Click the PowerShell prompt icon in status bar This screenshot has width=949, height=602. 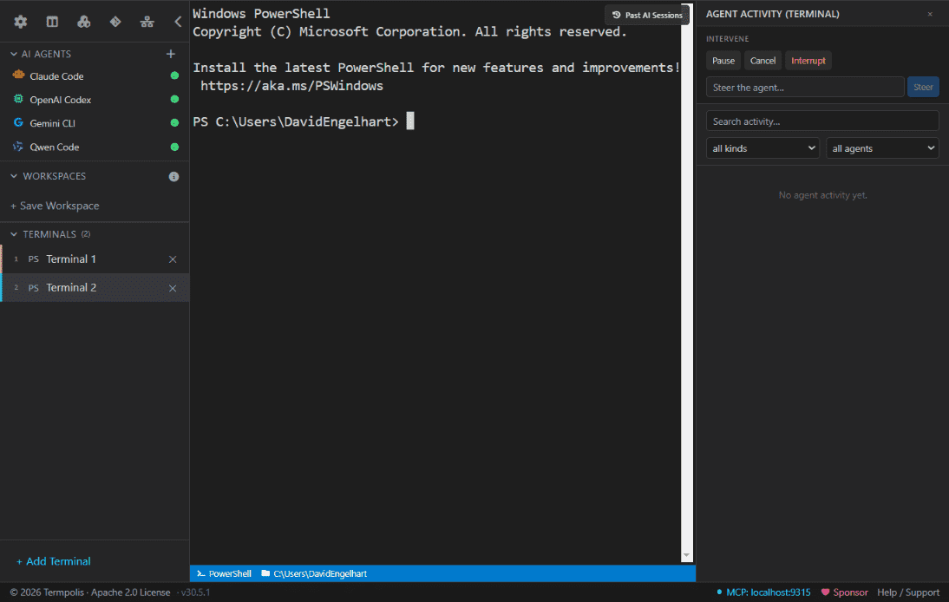pos(201,573)
